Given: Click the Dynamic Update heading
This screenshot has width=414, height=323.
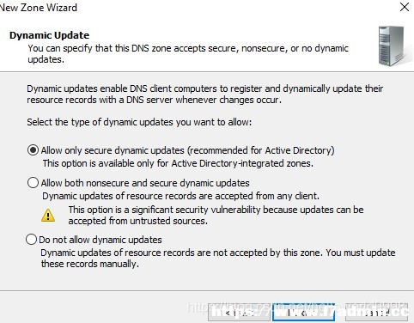Looking at the screenshot, I should pos(49,35).
